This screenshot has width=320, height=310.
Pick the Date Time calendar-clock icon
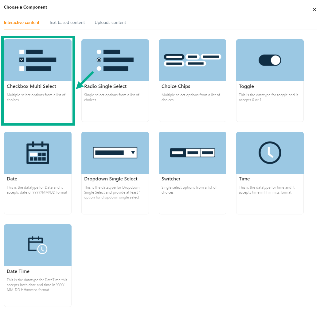point(37,245)
